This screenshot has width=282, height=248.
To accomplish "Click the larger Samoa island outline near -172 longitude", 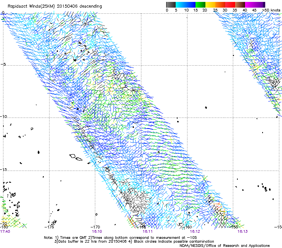I will tap(72, 156).
